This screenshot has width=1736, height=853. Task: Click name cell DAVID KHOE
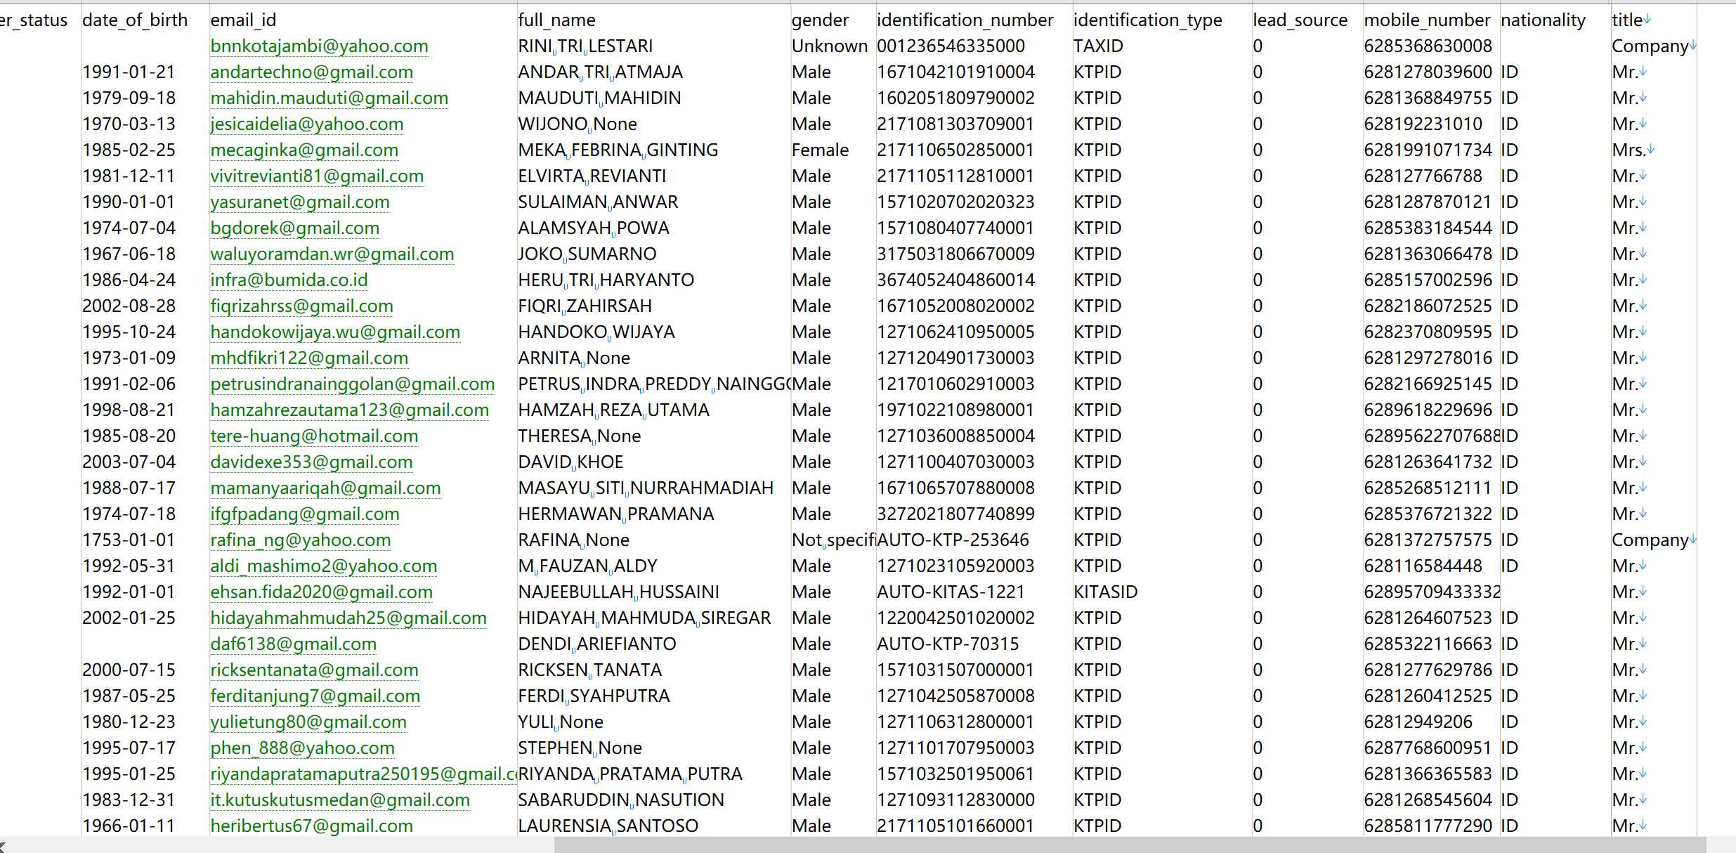click(570, 462)
